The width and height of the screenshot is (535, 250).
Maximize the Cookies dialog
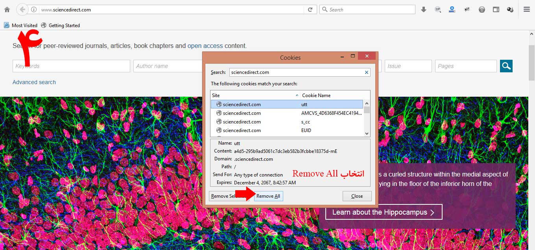353,56
